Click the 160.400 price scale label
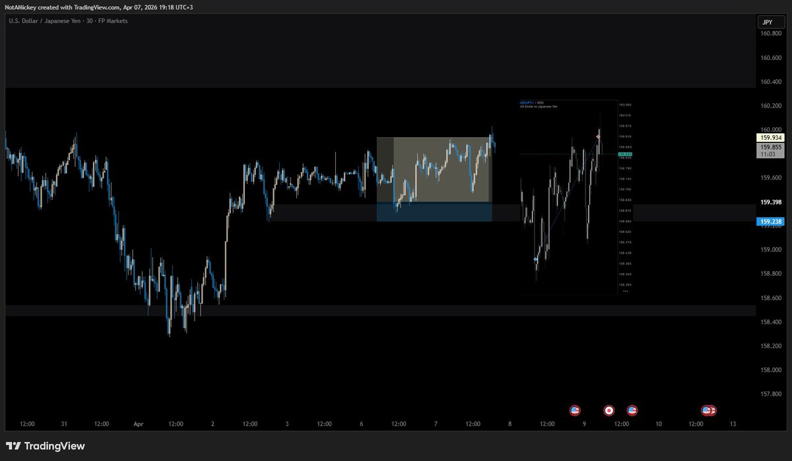792x461 pixels. [772, 82]
